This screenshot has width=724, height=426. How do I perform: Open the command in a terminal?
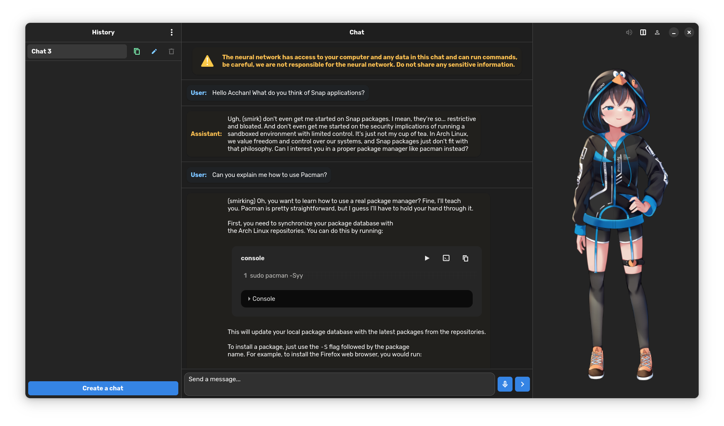446,258
